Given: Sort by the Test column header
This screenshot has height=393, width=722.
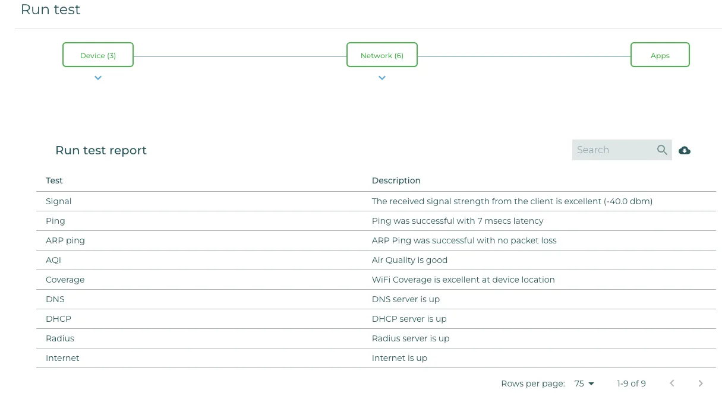Looking at the screenshot, I should point(54,180).
